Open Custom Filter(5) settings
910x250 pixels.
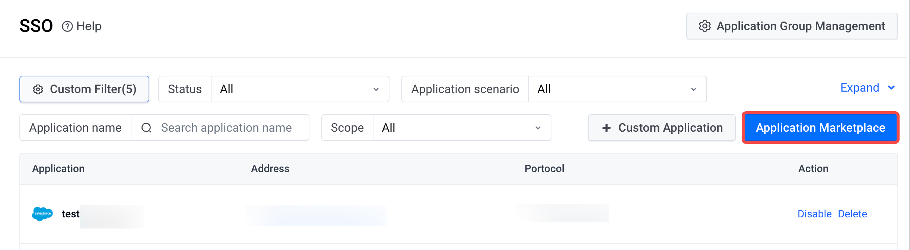84,89
